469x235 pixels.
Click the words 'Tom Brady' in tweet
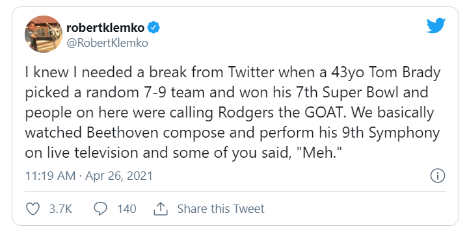pos(405,73)
